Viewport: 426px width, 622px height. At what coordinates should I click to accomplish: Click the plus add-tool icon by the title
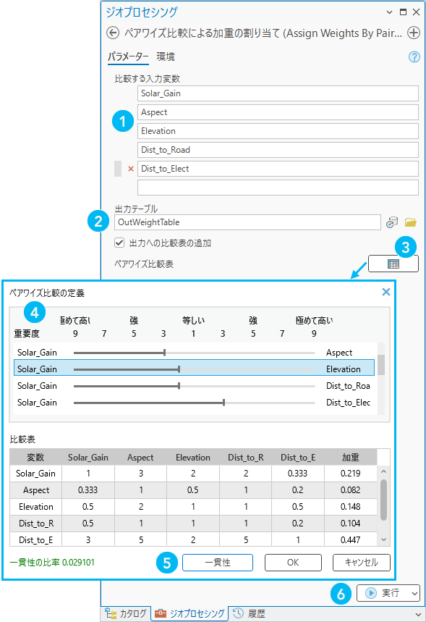(x=414, y=33)
